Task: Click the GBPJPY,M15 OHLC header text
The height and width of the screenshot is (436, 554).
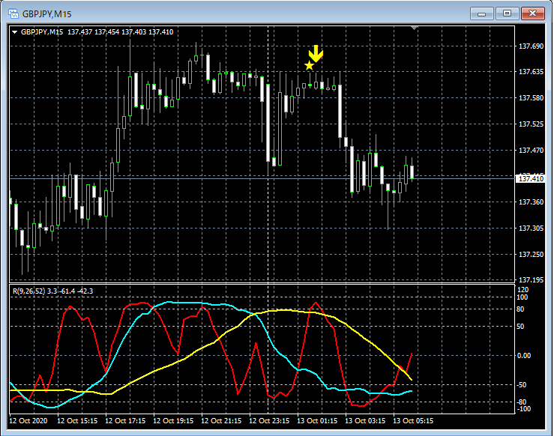Action: tap(97, 32)
